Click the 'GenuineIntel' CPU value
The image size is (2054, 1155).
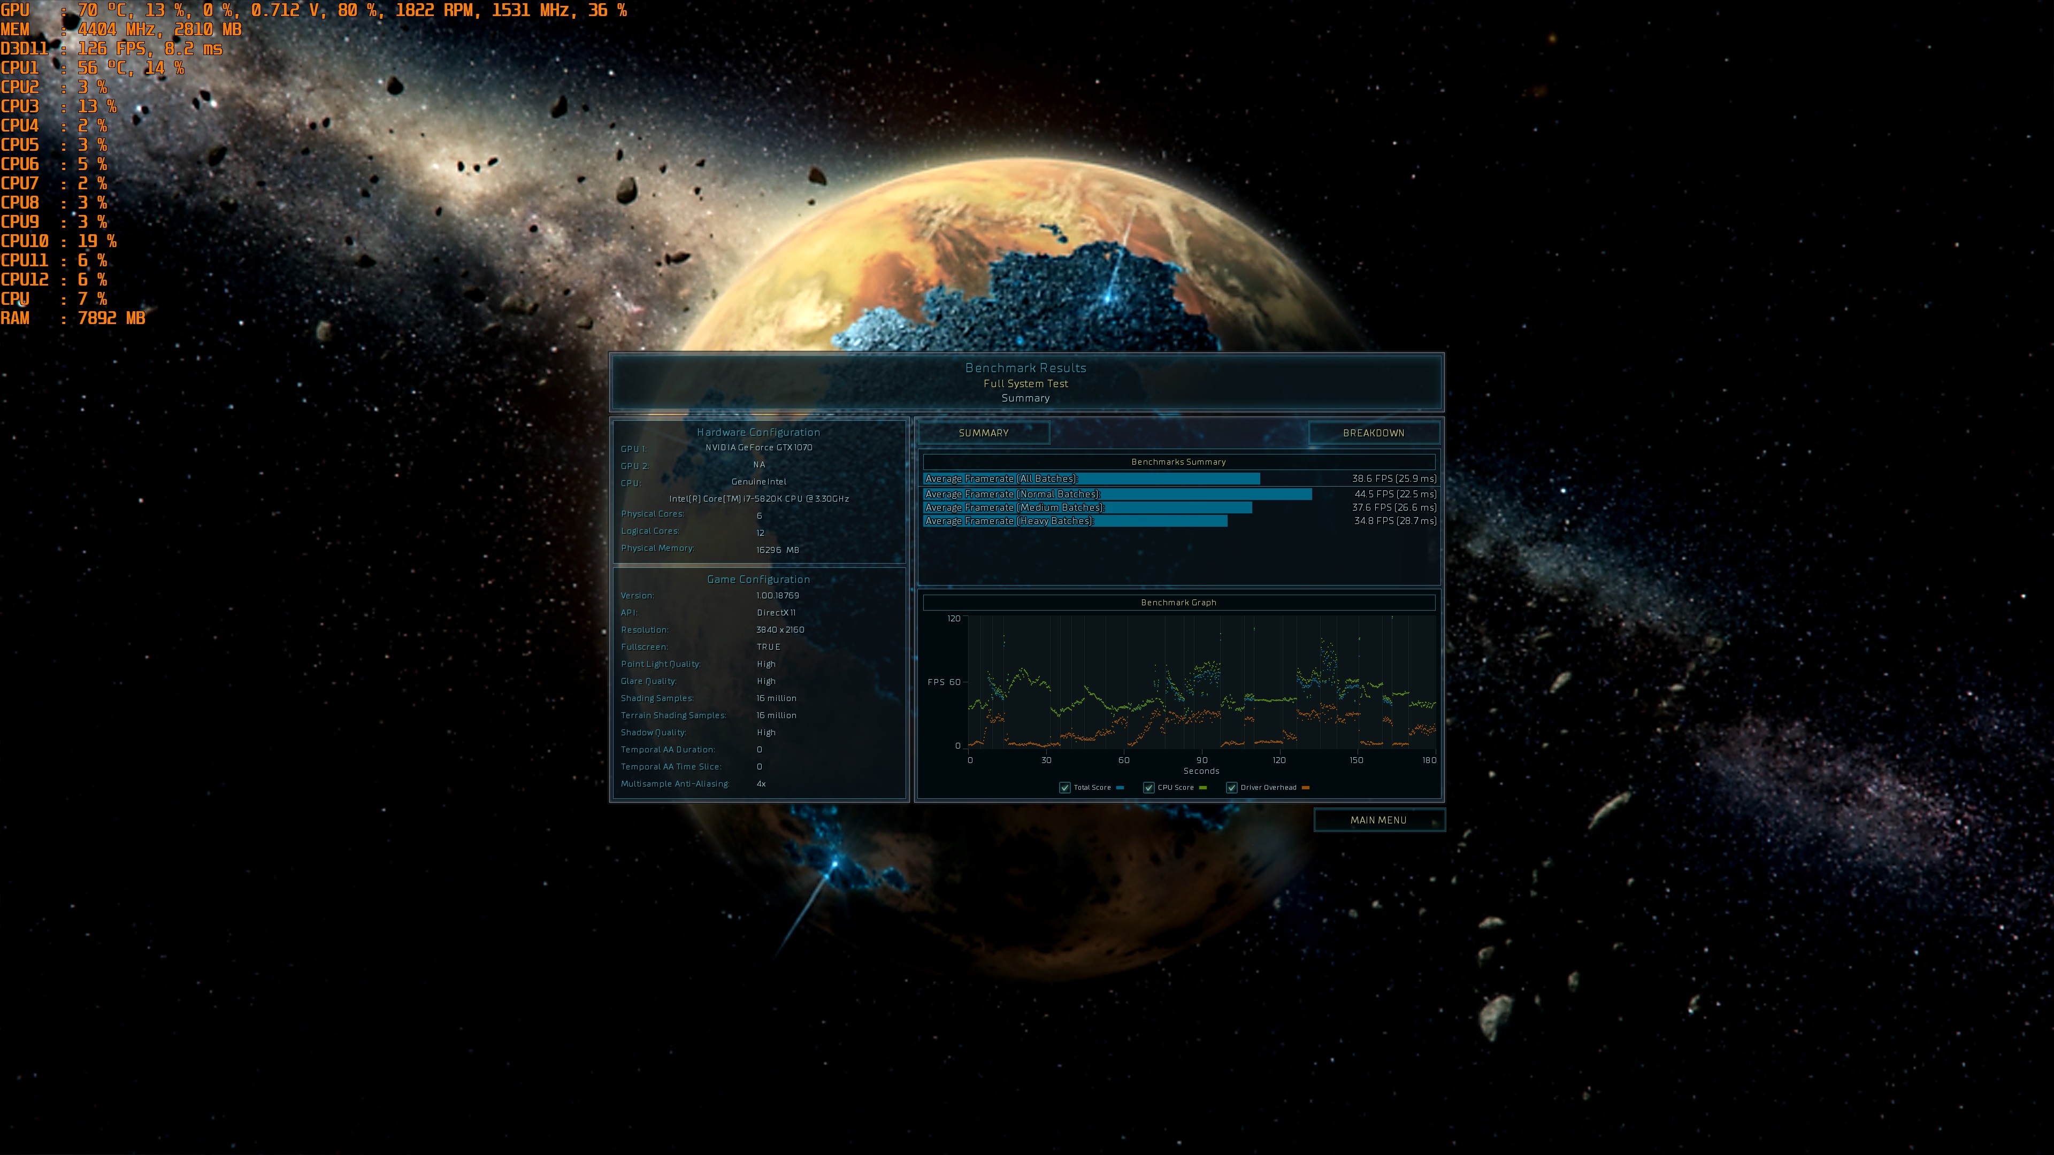pos(758,481)
